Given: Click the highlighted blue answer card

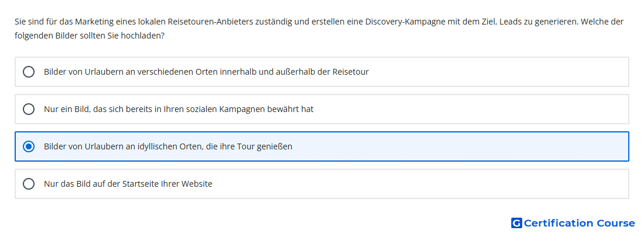Looking at the screenshot, I should pos(322,146).
